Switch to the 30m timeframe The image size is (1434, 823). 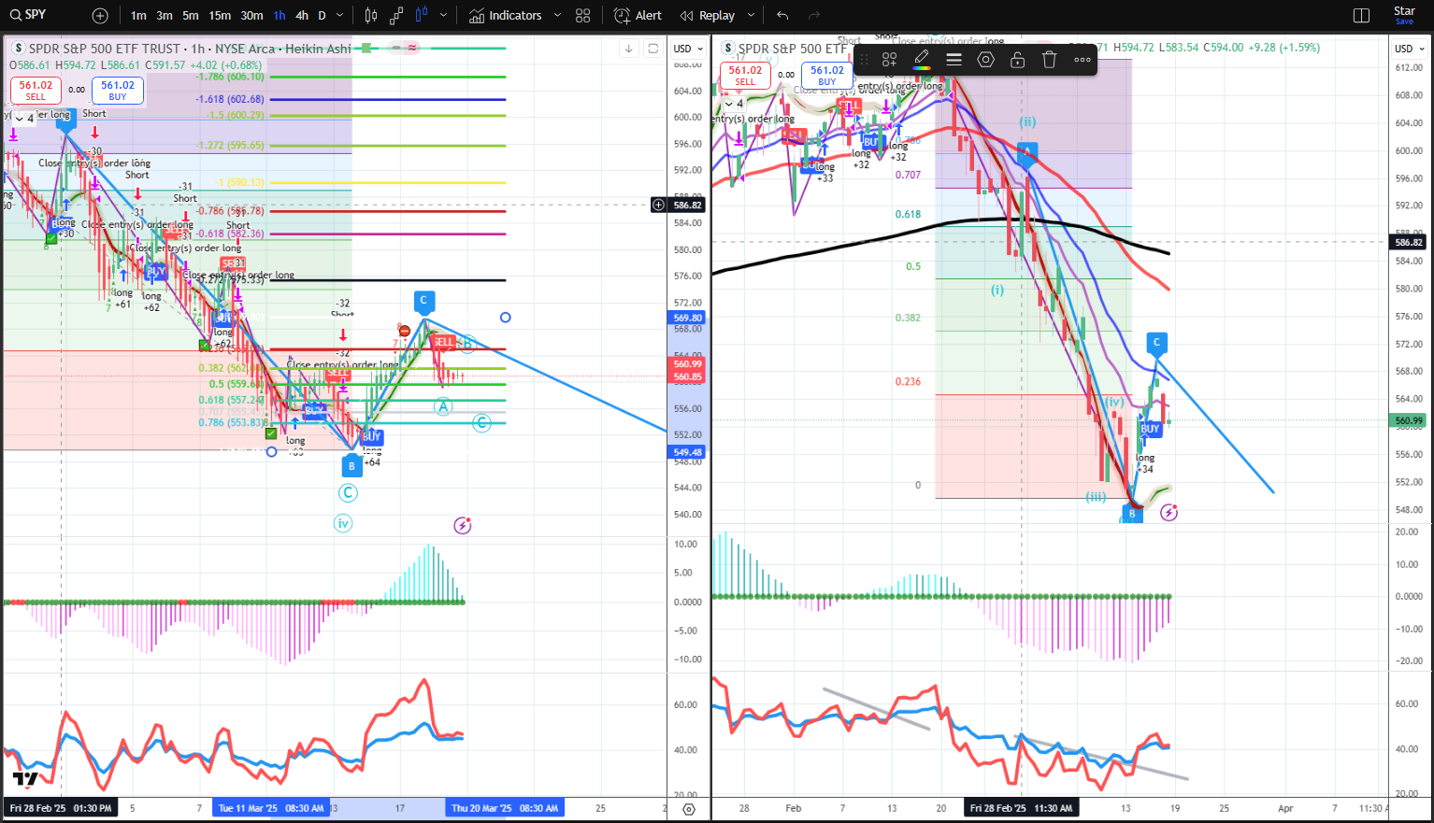click(x=251, y=16)
